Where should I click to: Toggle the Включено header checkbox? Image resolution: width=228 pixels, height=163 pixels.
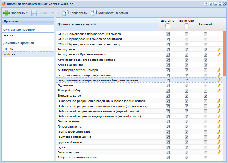coord(187,26)
